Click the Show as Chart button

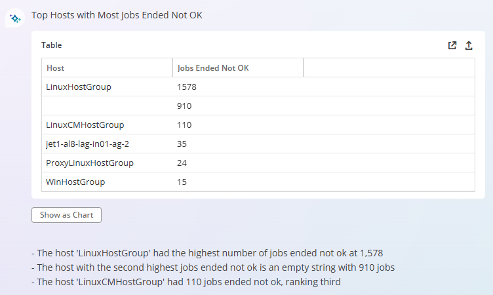(x=66, y=215)
